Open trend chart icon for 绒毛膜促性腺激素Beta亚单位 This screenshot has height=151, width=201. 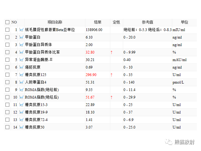tap(21, 30)
